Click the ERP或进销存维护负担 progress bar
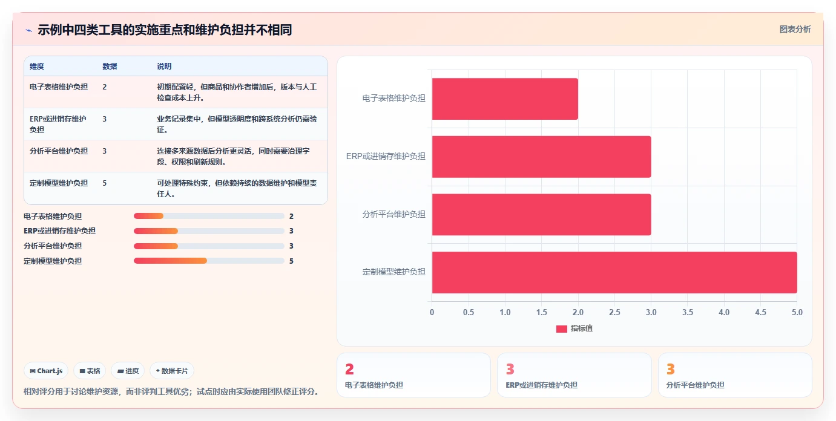 point(209,231)
